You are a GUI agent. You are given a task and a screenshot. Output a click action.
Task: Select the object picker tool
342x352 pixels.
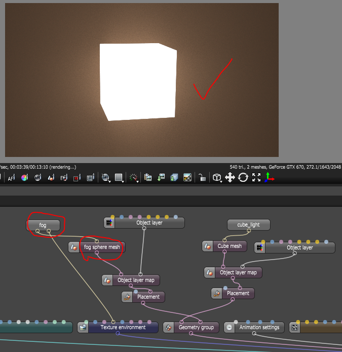[x=51, y=178]
